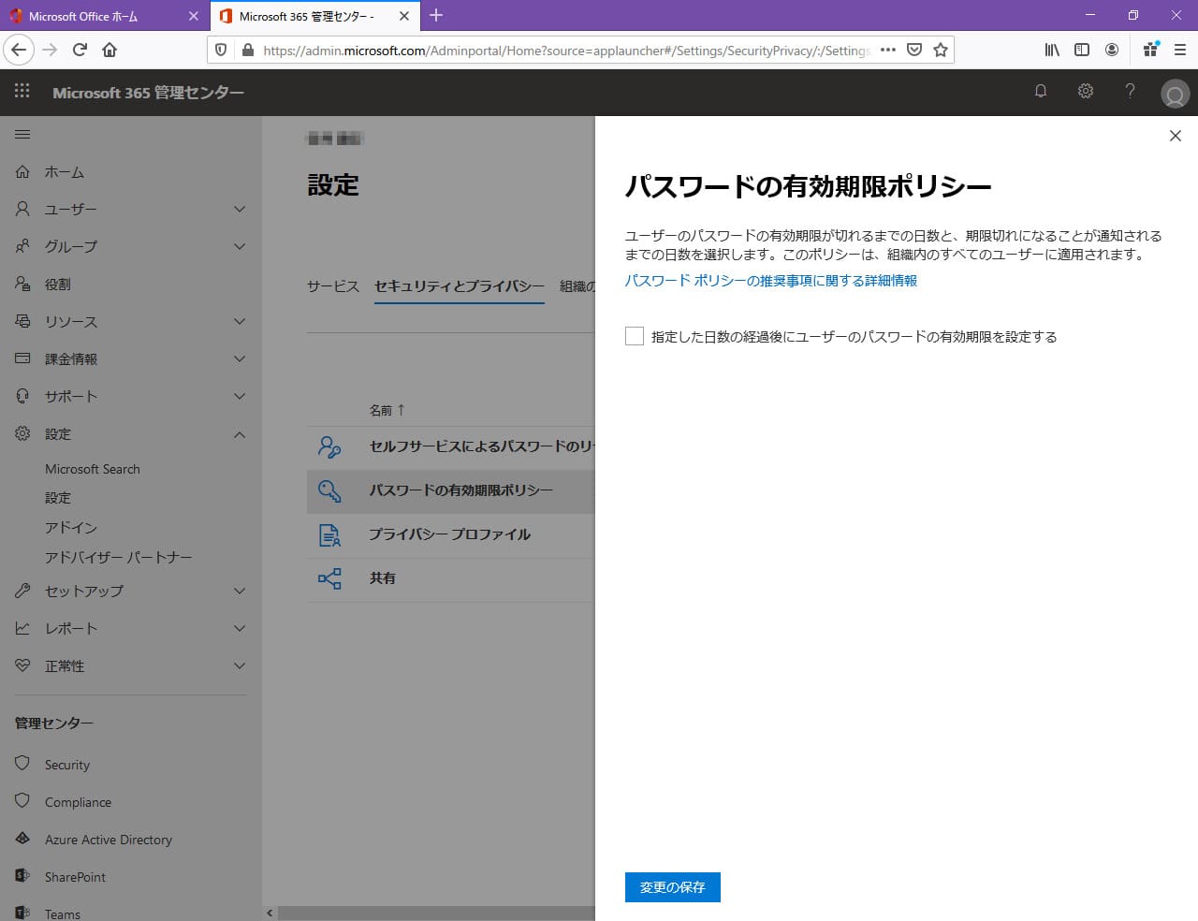The height and width of the screenshot is (921, 1198).
Task: Click the browser address bar
Action: coord(566,51)
